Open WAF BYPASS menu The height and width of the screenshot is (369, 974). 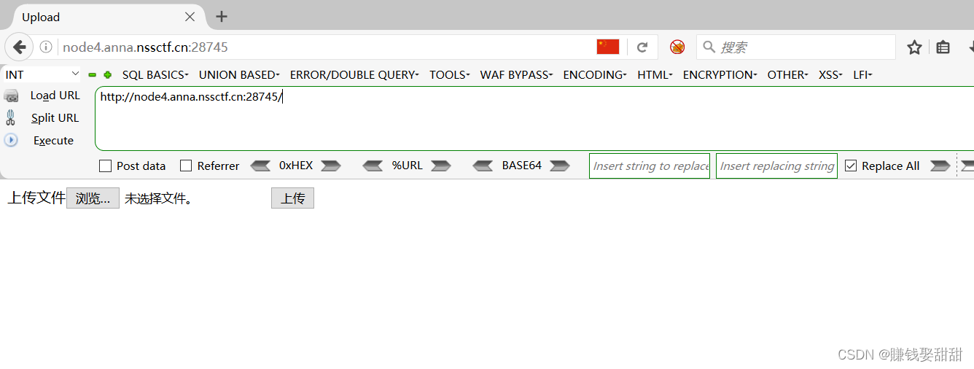point(516,74)
